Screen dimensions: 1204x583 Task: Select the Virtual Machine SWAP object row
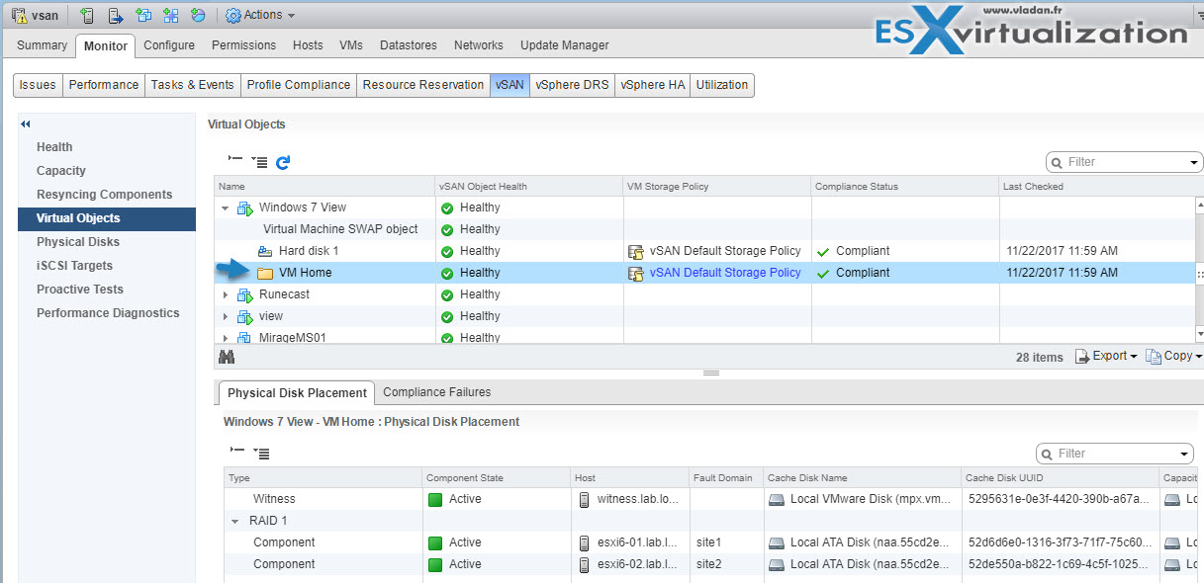tap(704, 229)
